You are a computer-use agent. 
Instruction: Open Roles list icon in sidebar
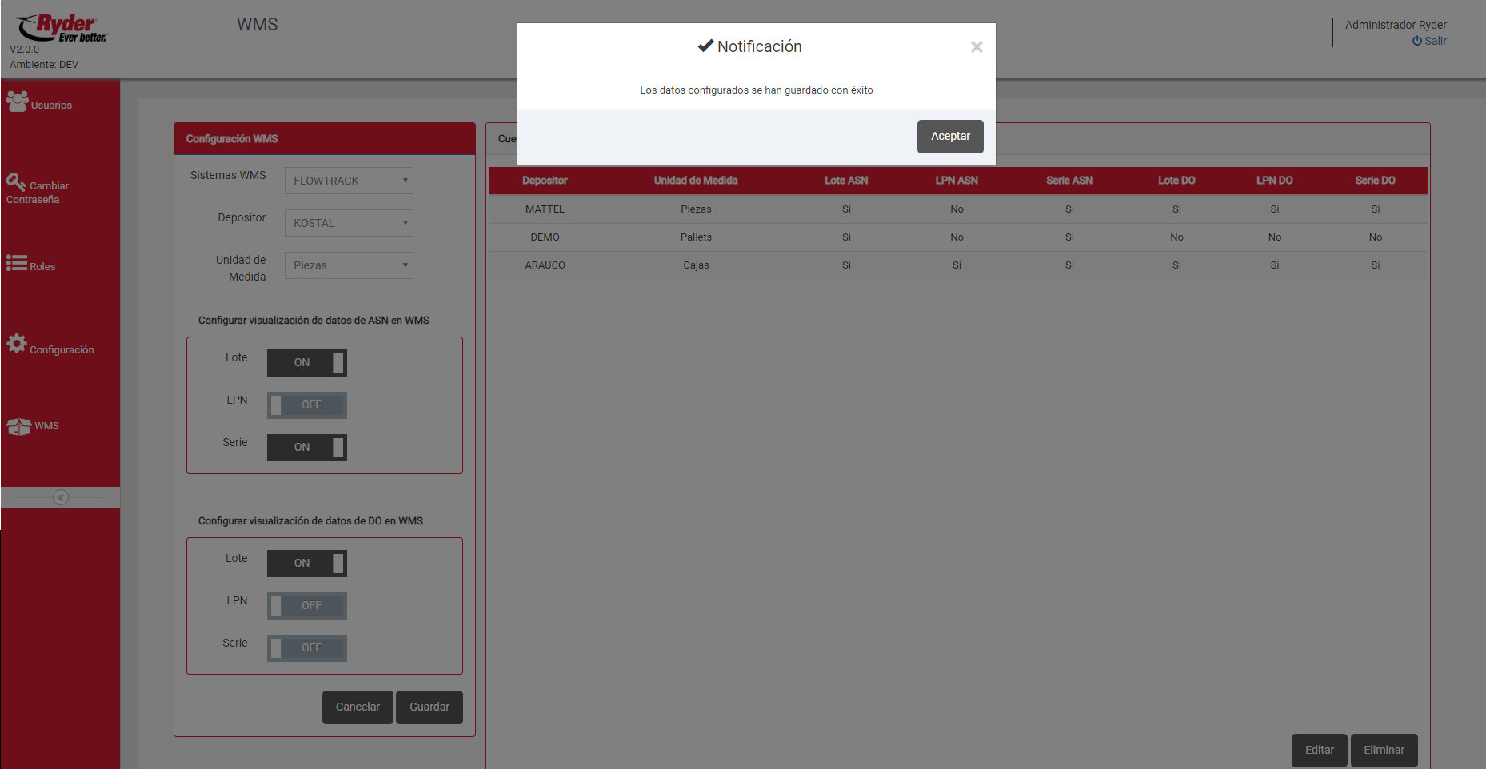[x=17, y=263]
